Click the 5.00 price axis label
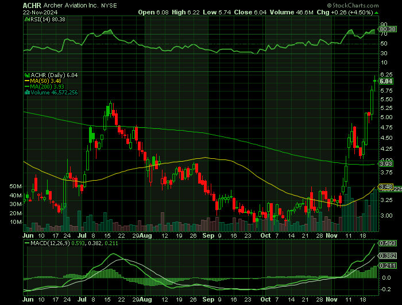The image size is (402, 305). tap(386, 117)
